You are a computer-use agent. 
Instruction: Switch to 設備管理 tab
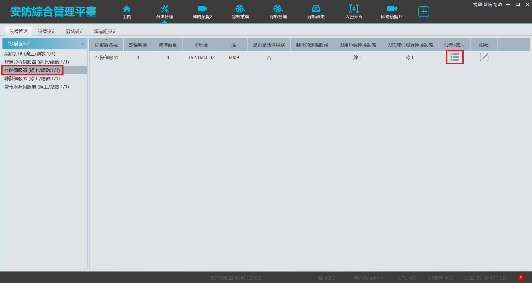point(19,31)
